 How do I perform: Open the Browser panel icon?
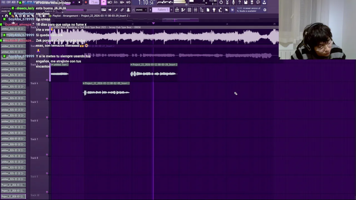click(x=202, y=10)
